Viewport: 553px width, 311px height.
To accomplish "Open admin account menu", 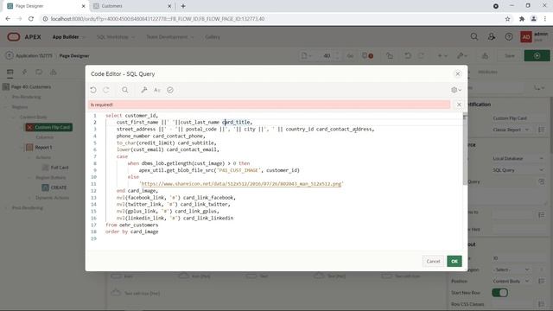I will point(535,36).
